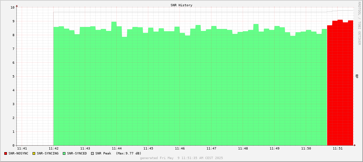Image resolution: width=363 pixels, height=162 pixels.
Task: Click the 11:49 time axis label
Action: [x=274, y=148]
